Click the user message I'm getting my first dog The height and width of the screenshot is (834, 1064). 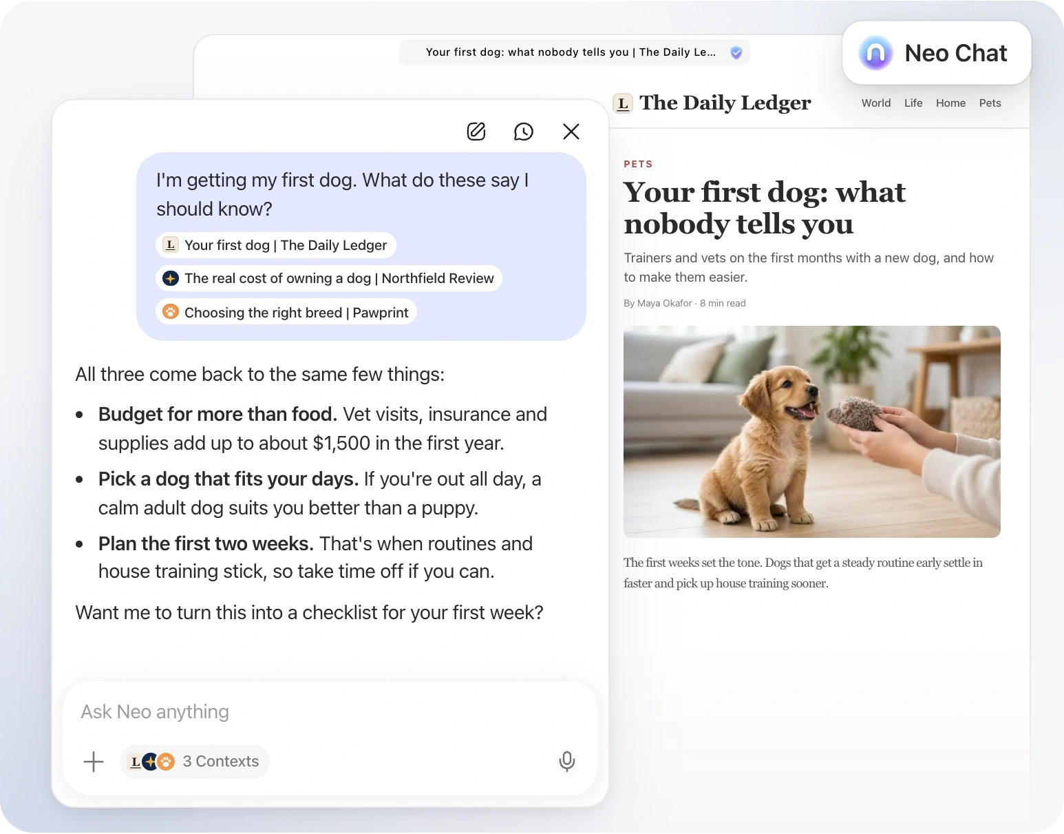[x=342, y=194]
